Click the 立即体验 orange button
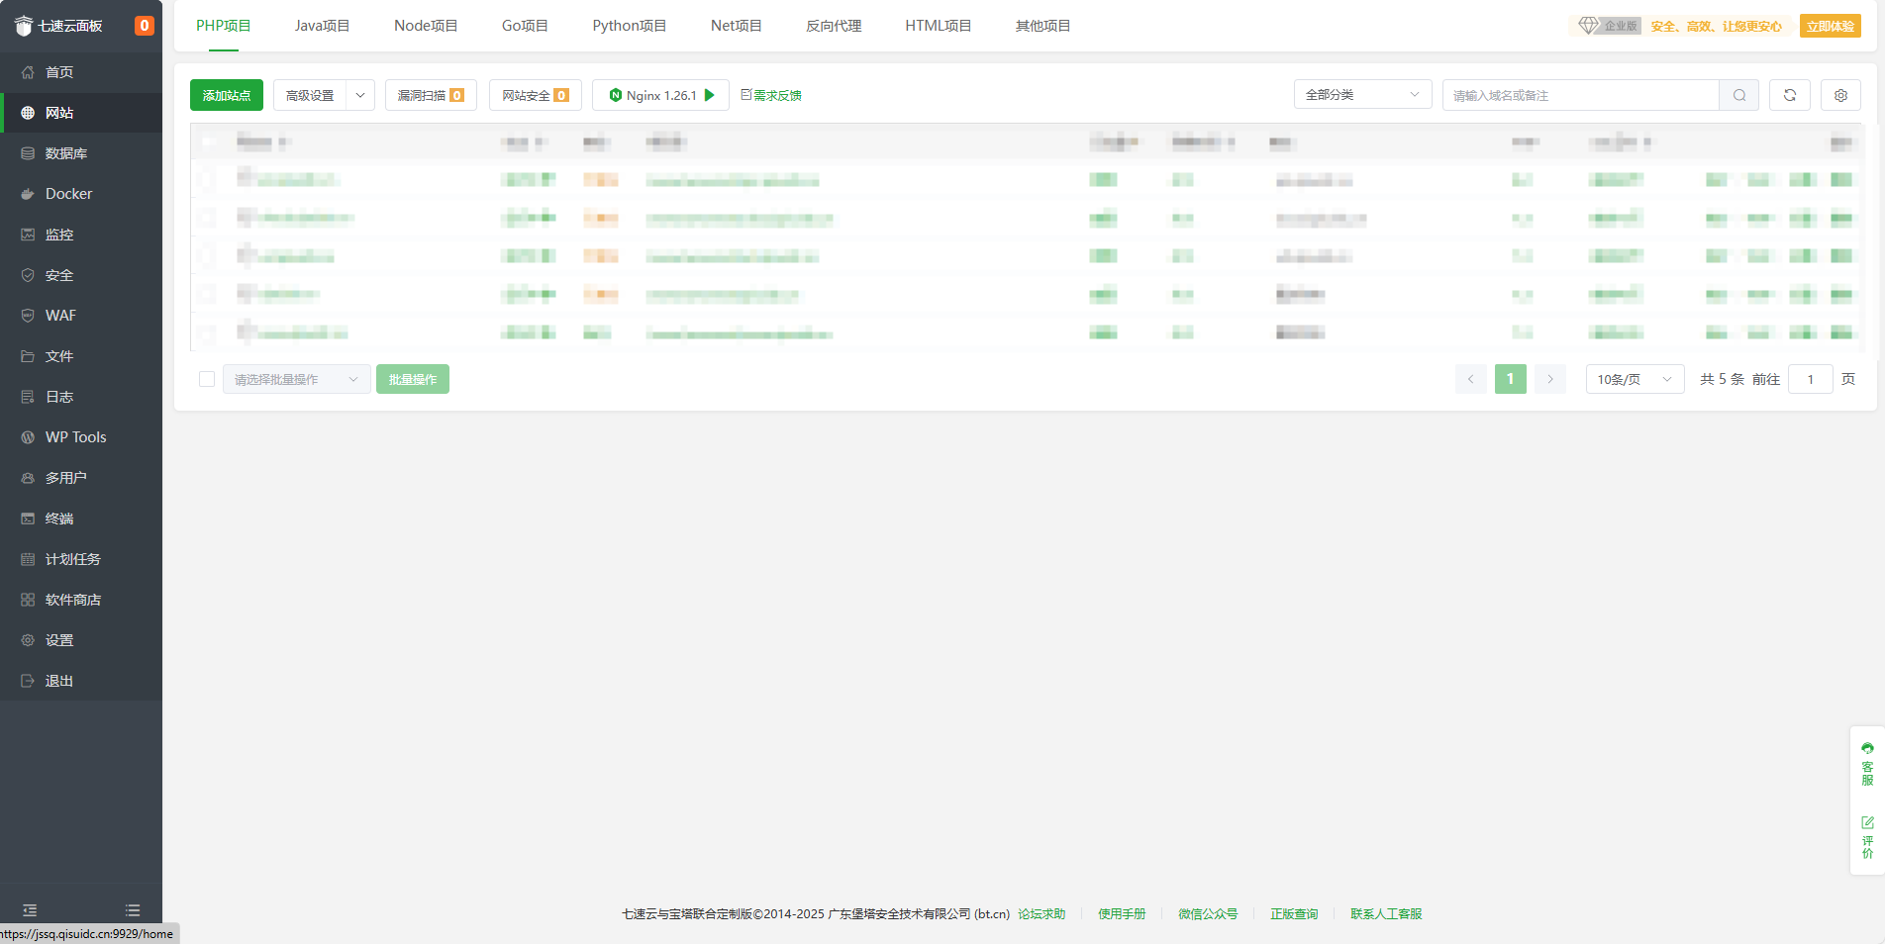1885x944 pixels. point(1831,27)
